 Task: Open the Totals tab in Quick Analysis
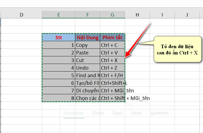(117, 113)
